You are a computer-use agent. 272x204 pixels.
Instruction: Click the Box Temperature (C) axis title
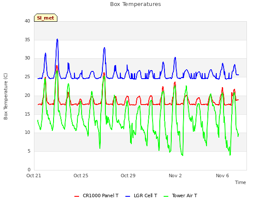tap(6, 96)
